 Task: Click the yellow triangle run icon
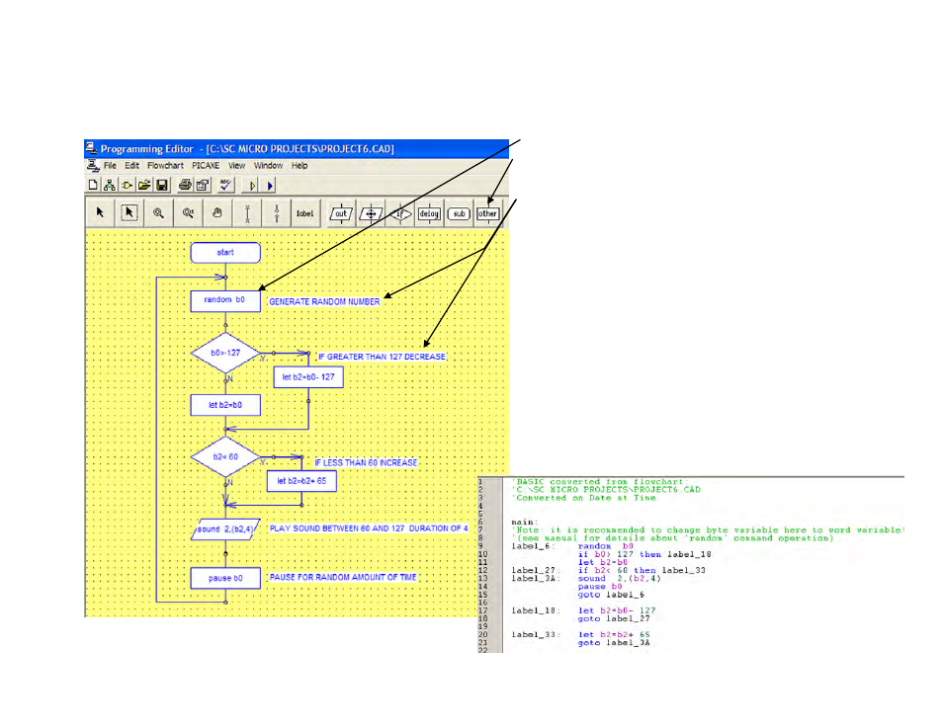click(x=252, y=186)
